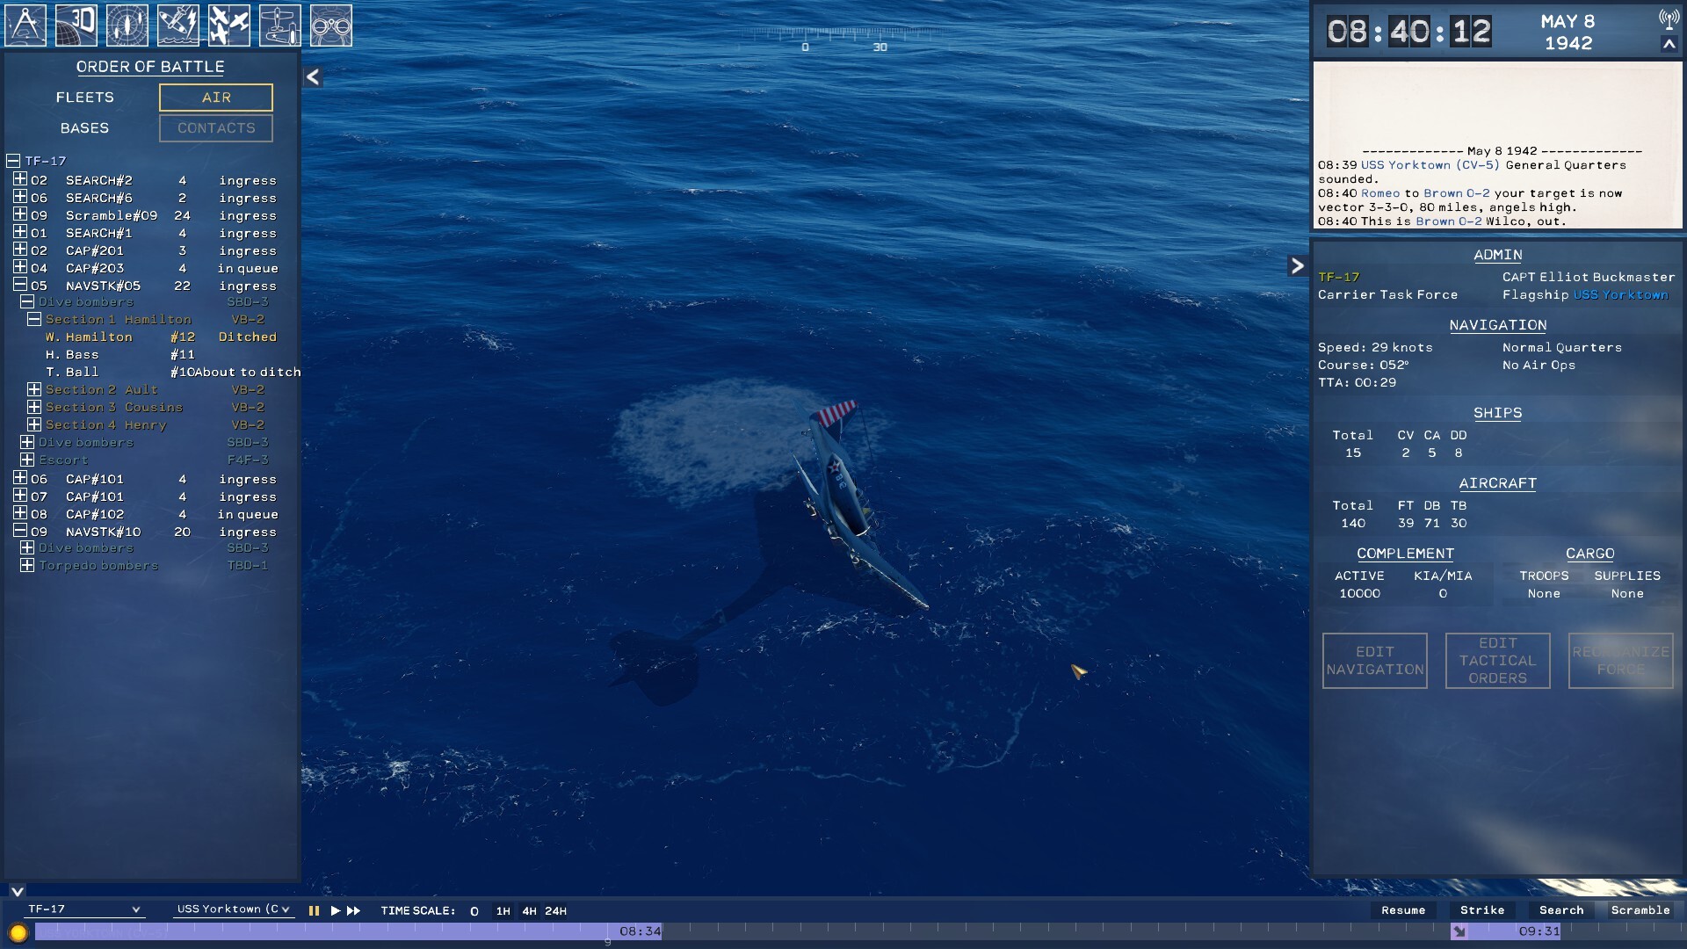Set time scale to 0
Viewport: 1687px width, 949px height.
[474, 911]
